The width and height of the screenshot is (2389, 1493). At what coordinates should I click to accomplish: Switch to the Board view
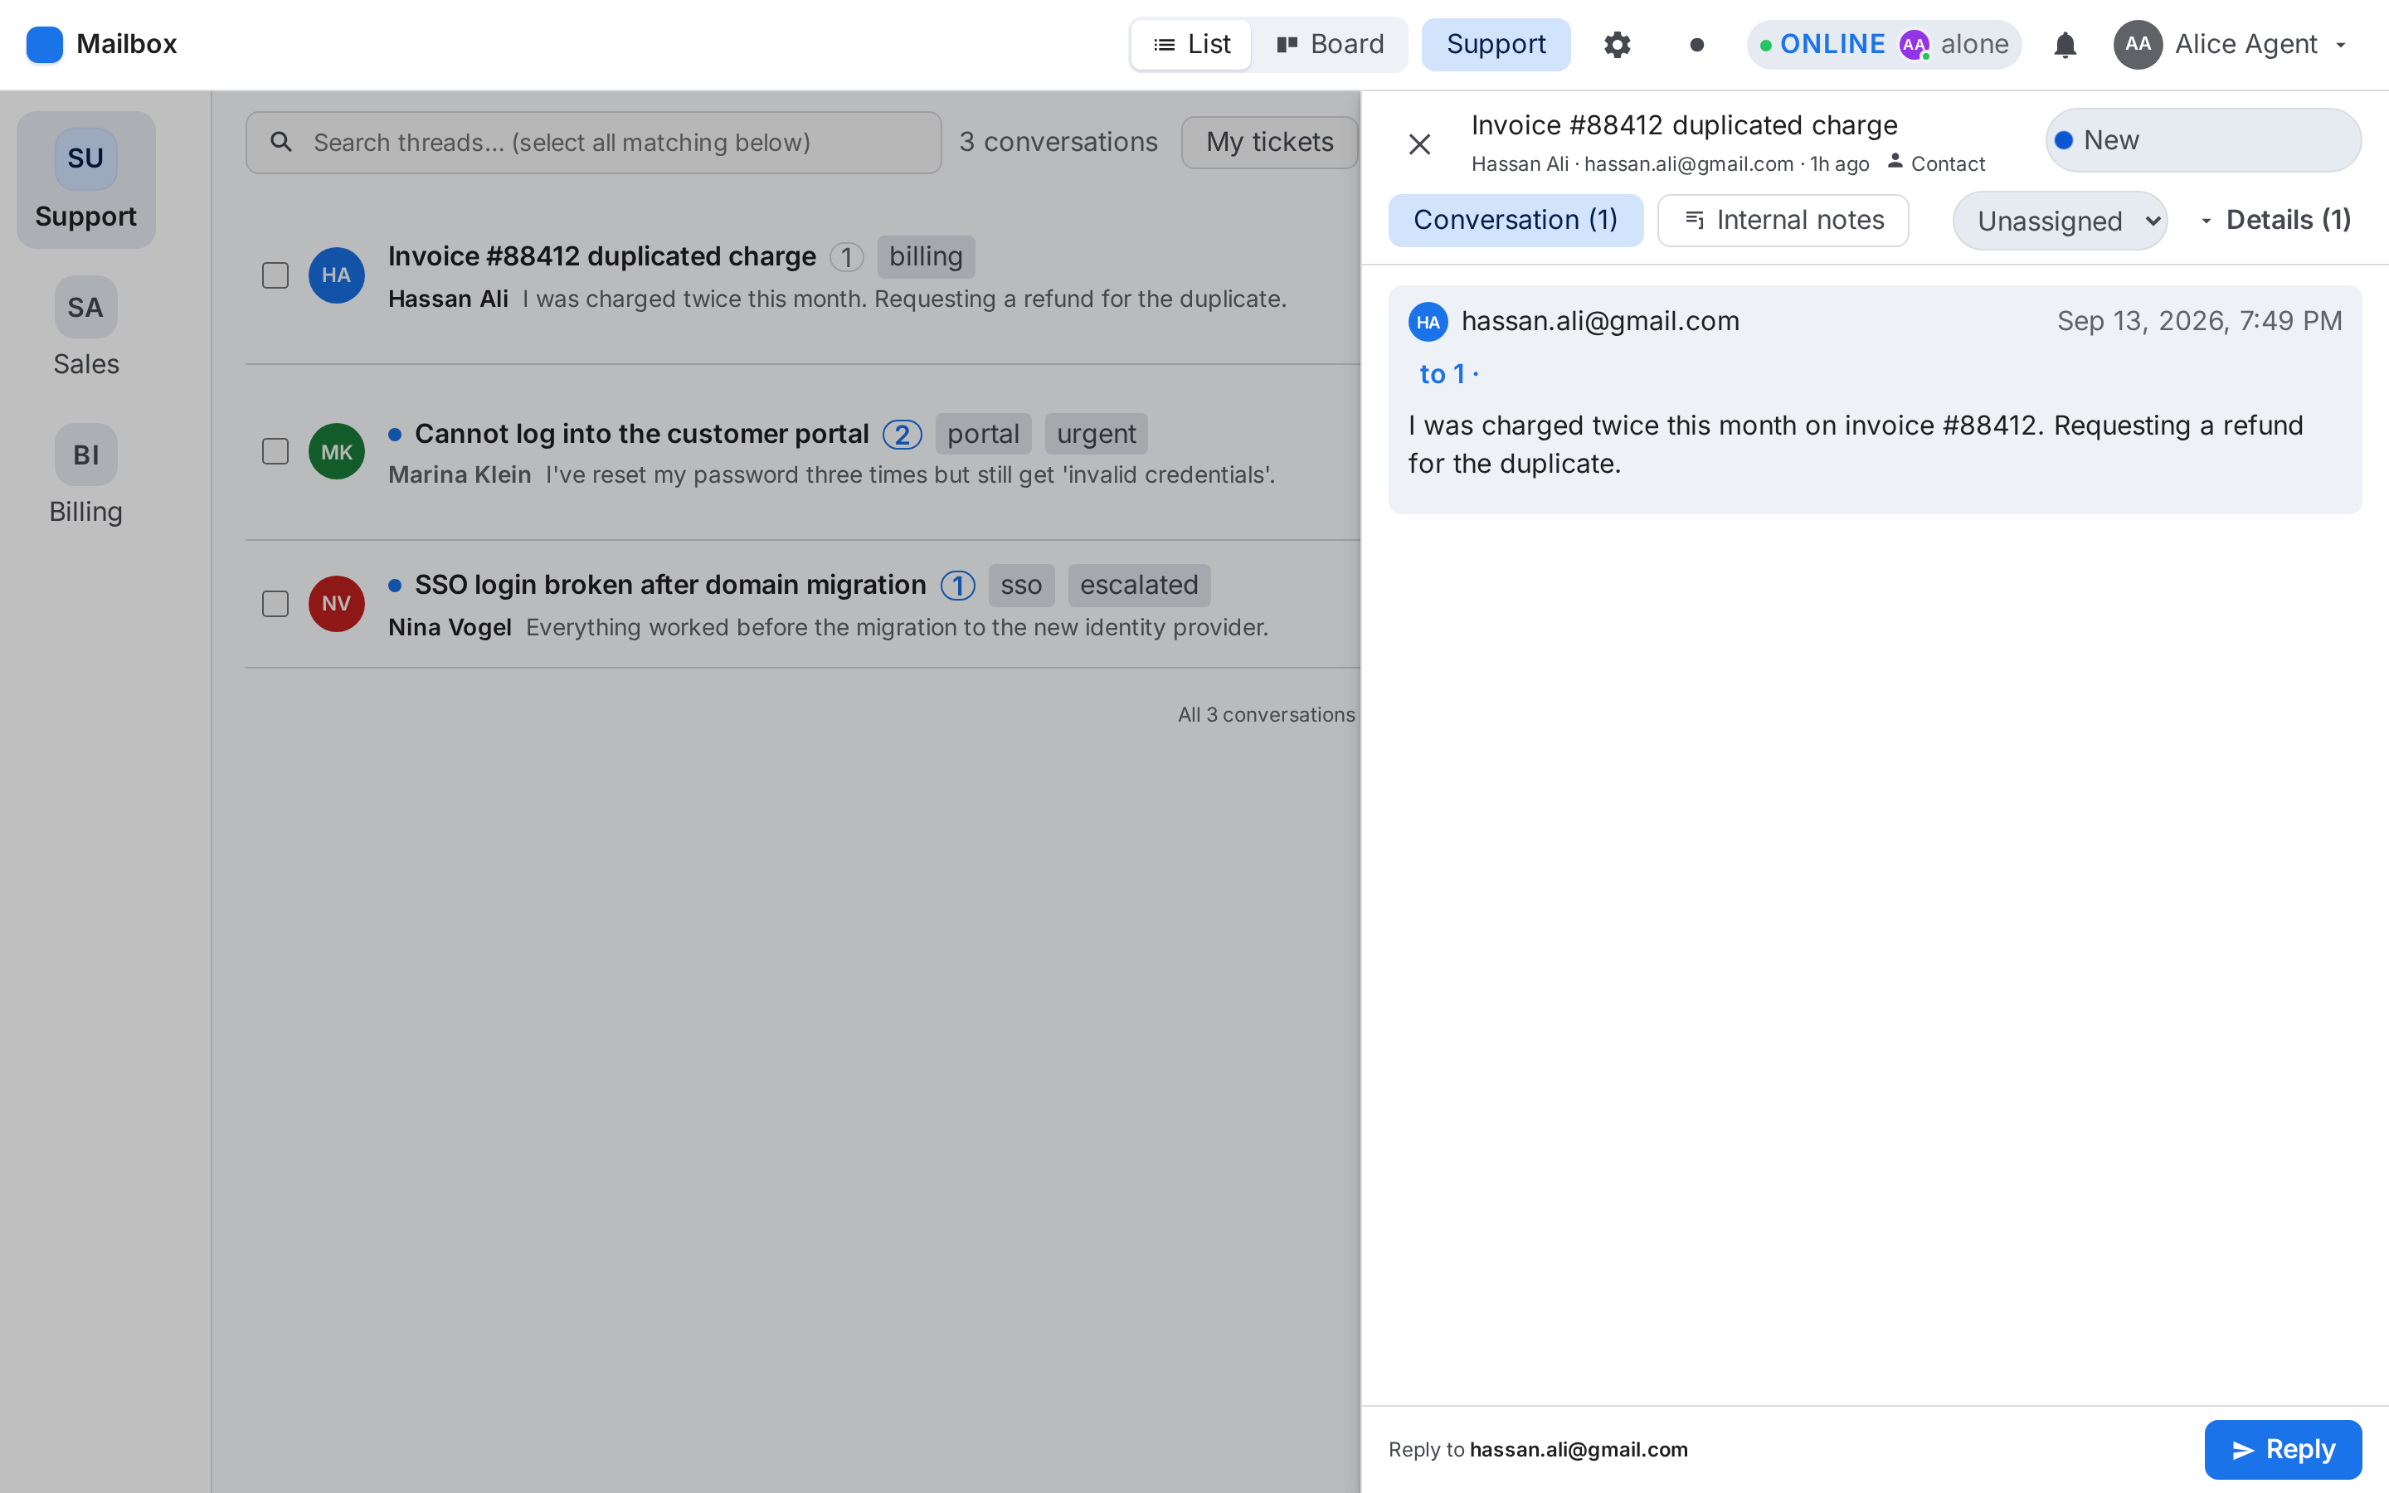(x=1330, y=45)
